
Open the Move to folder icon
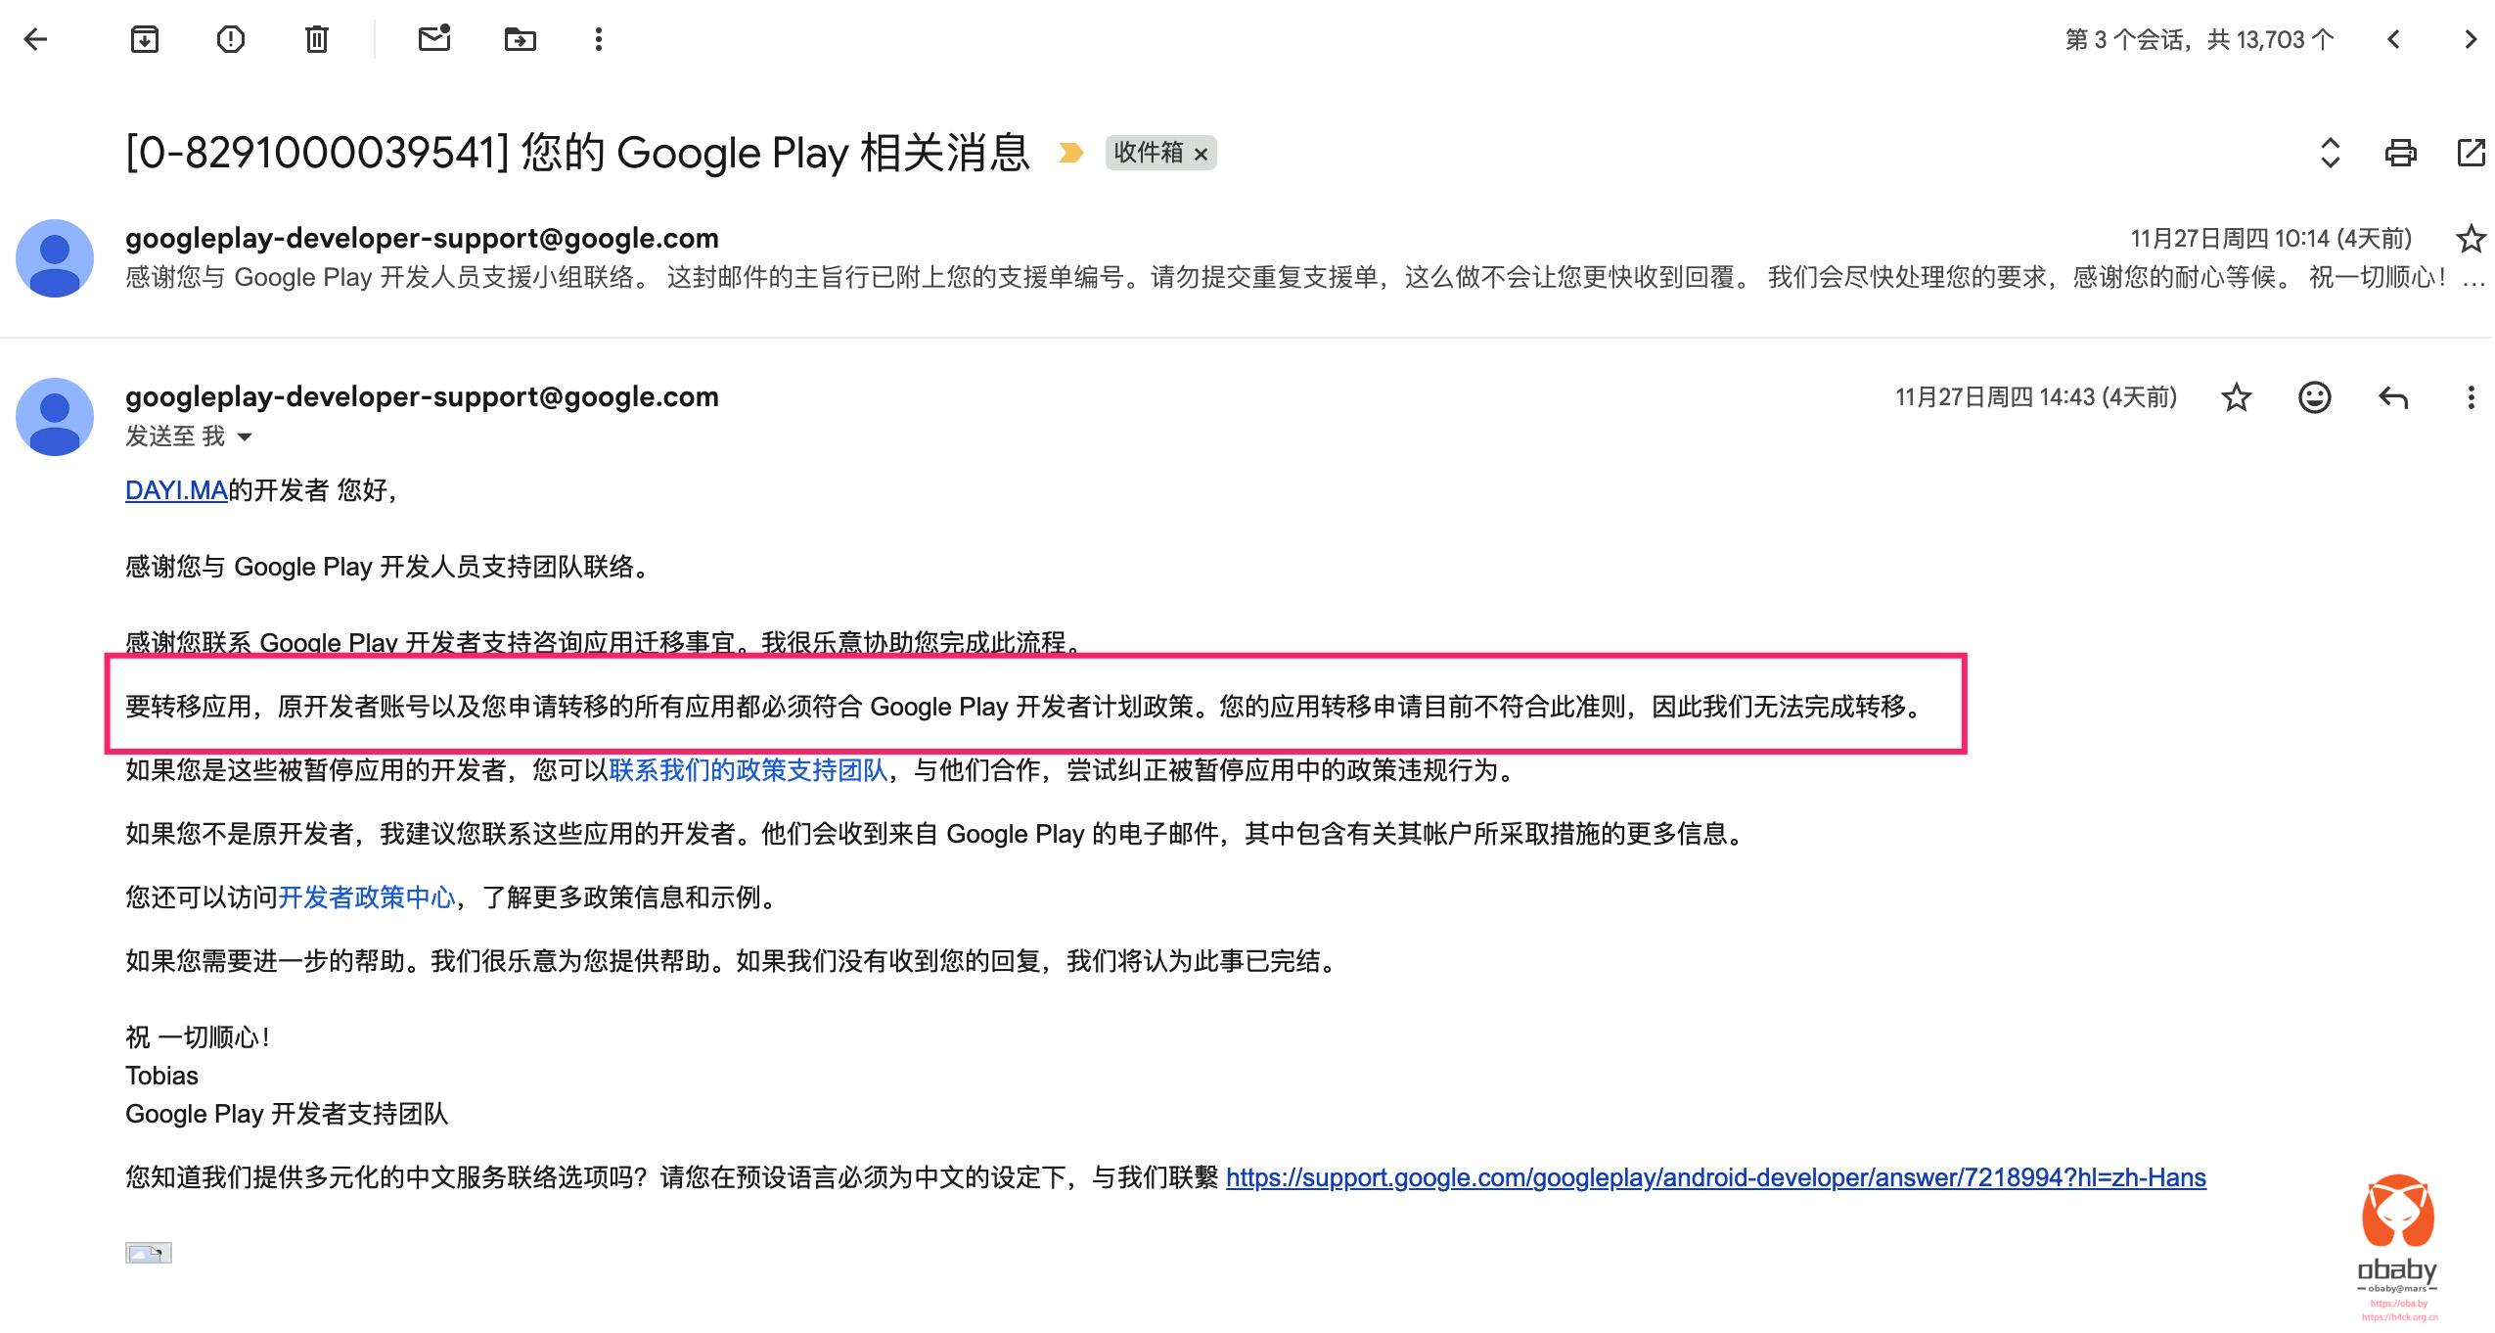tap(520, 39)
